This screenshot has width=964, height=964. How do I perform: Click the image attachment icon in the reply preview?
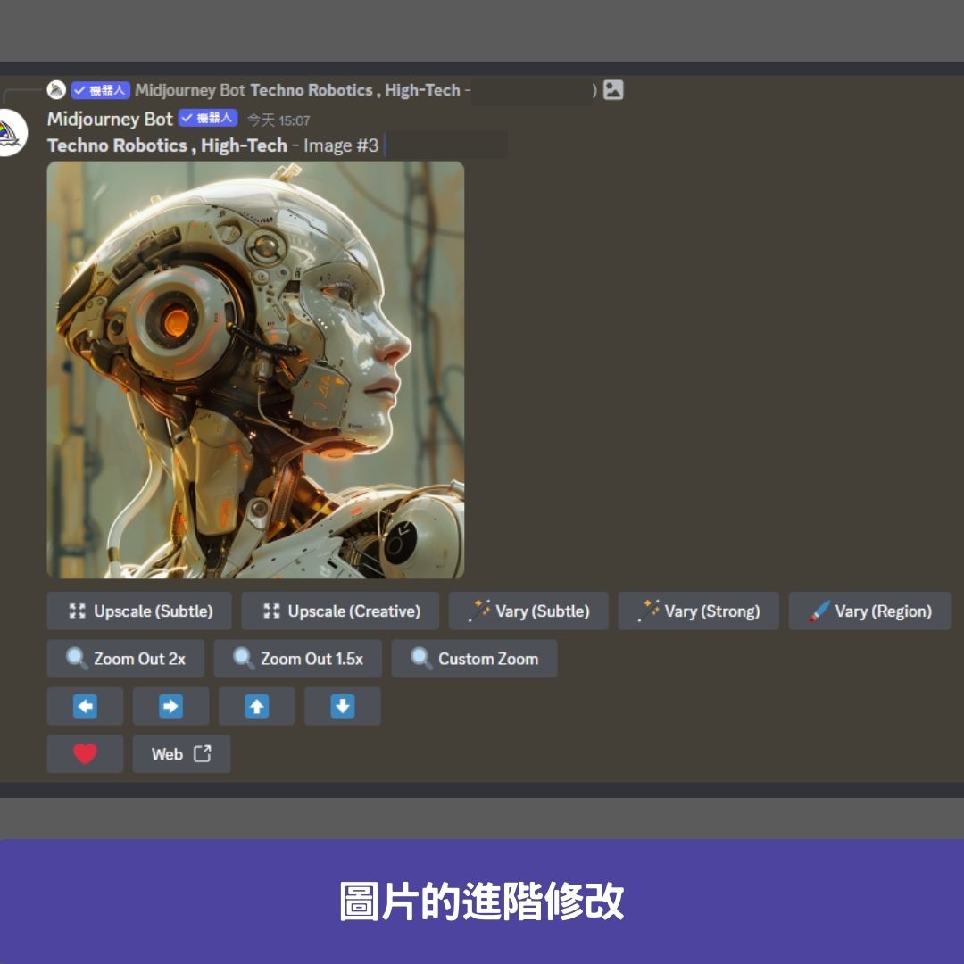tap(613, 90)
